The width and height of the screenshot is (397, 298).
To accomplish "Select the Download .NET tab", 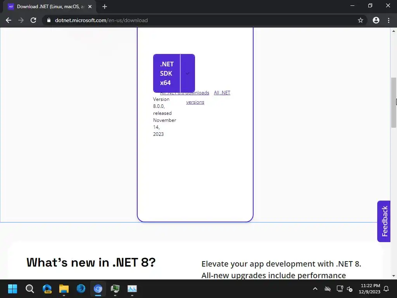I will (50, 7).
